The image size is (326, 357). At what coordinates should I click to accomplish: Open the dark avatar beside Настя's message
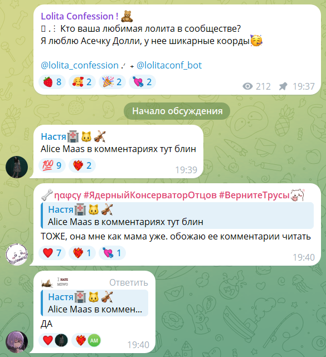tap(17, 167)
